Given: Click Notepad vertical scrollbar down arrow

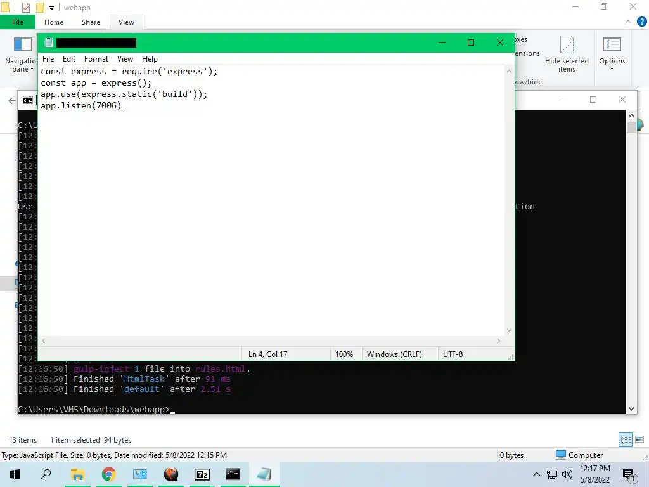Looking at the screenshot, I should pos(509,330).
